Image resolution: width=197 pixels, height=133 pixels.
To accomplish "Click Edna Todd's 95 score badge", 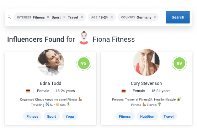I will [84, 63].
